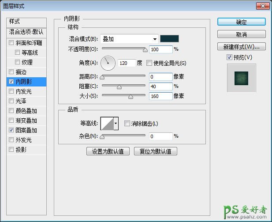Click the 取消 button
Image resolution: width=272 pixels, height=222 pixels.
[241, 34]
